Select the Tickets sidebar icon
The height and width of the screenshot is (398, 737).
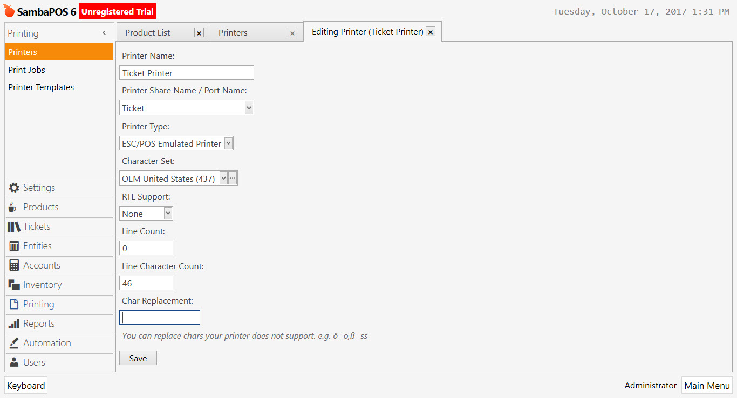[x=37, y=227]
